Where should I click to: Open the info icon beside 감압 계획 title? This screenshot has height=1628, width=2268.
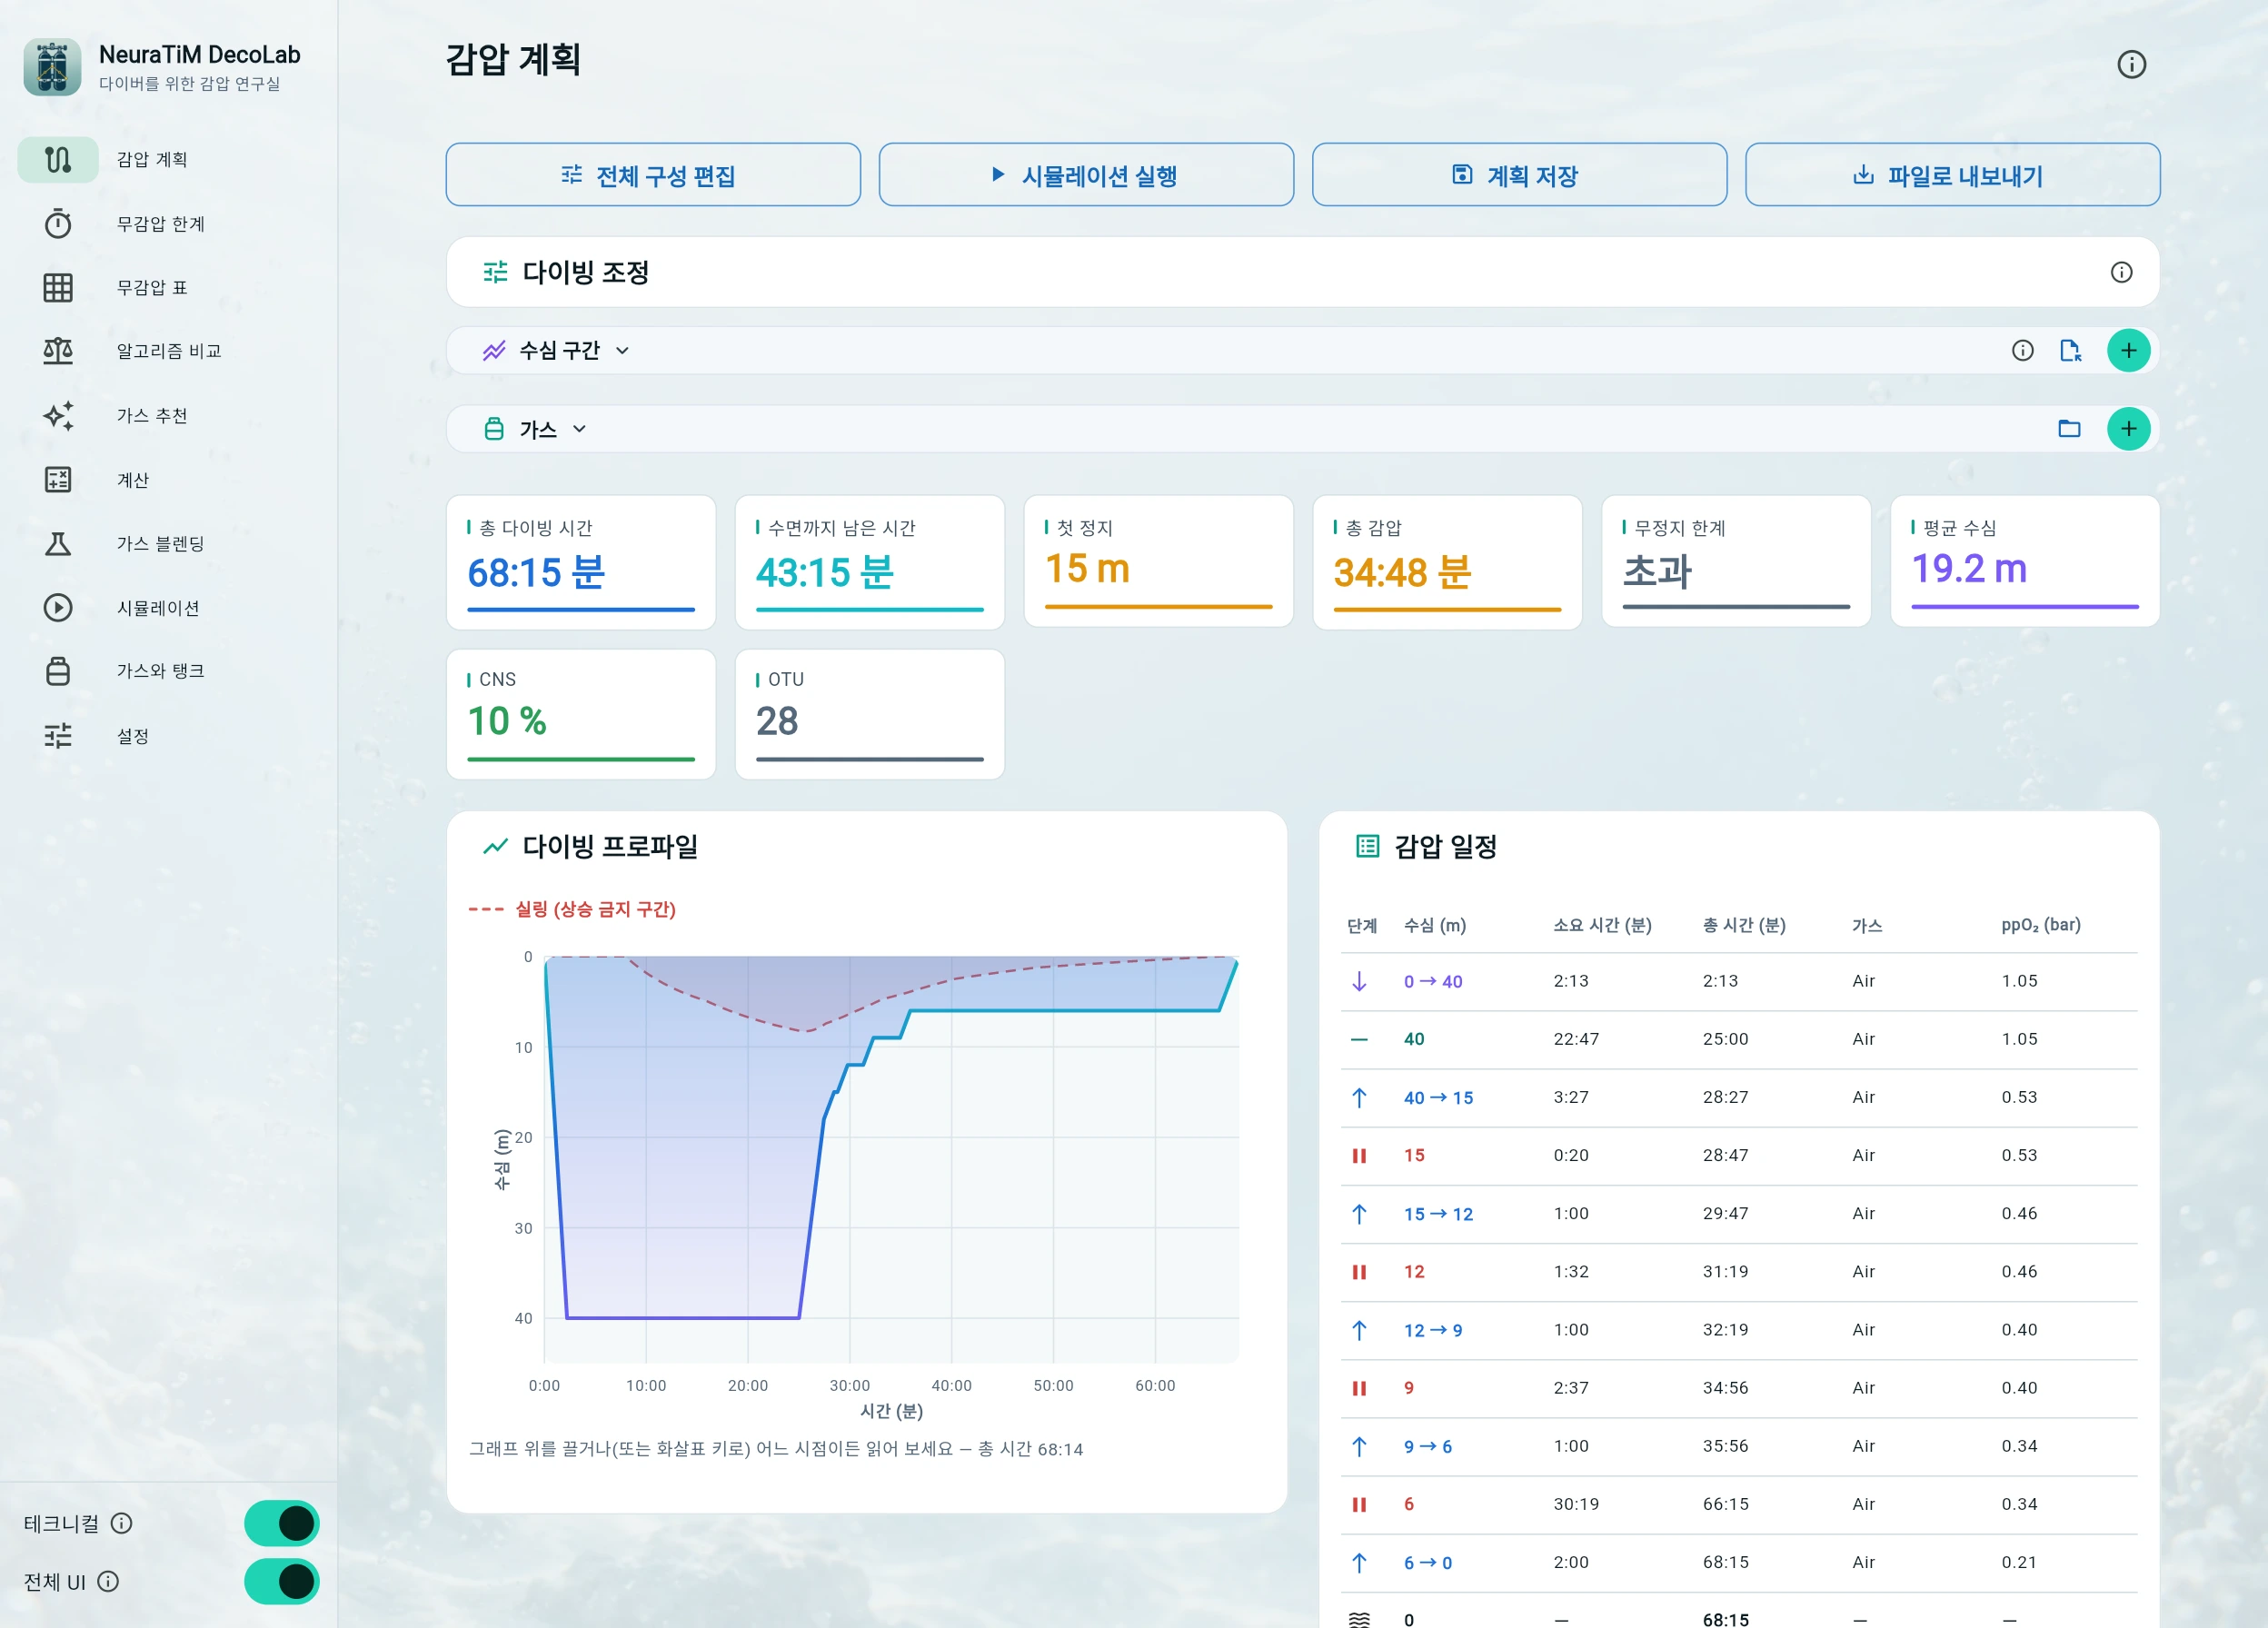point(2131,64)
